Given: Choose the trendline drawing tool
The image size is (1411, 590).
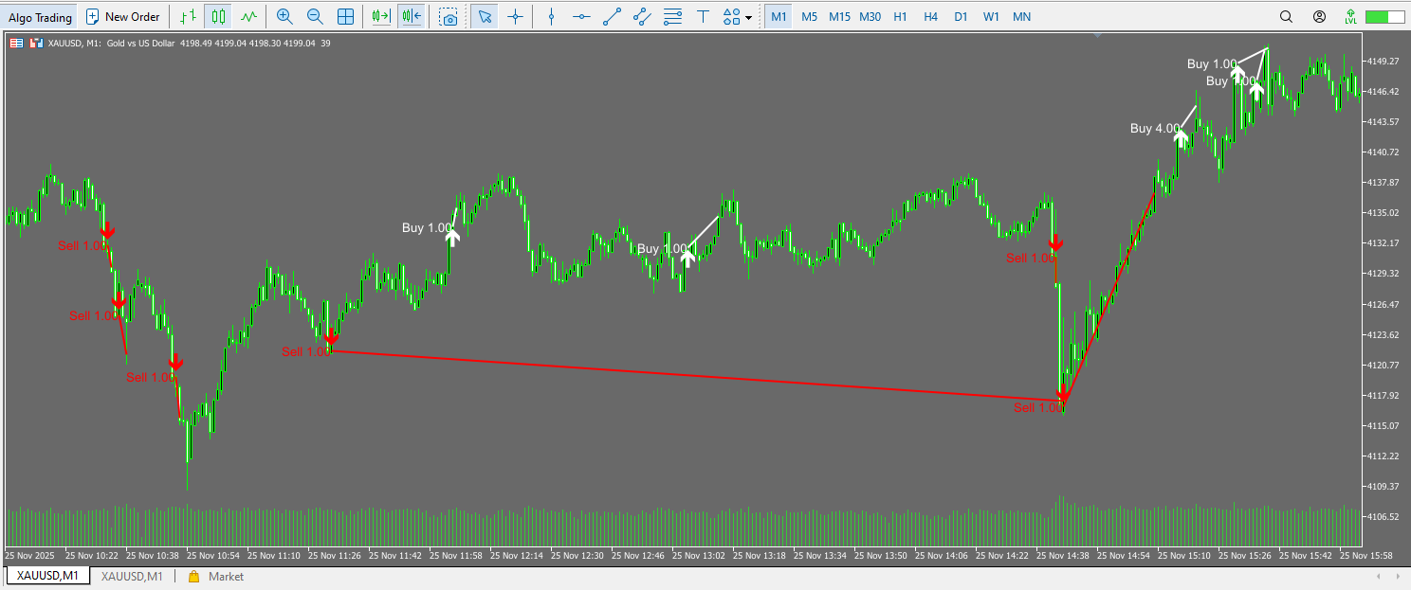Looking at the screenshot, I should (613, 16).
